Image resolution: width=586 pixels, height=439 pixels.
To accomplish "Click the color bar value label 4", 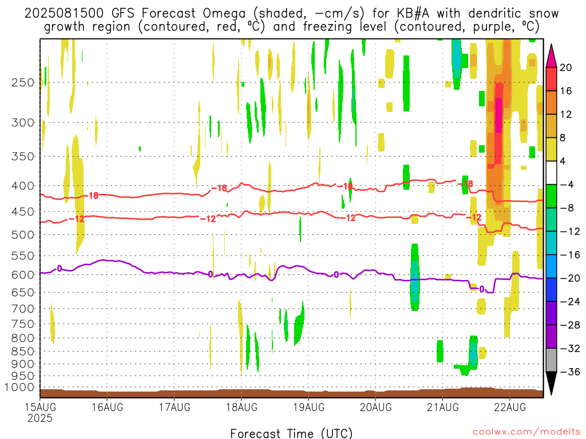I will pos(563,162).
